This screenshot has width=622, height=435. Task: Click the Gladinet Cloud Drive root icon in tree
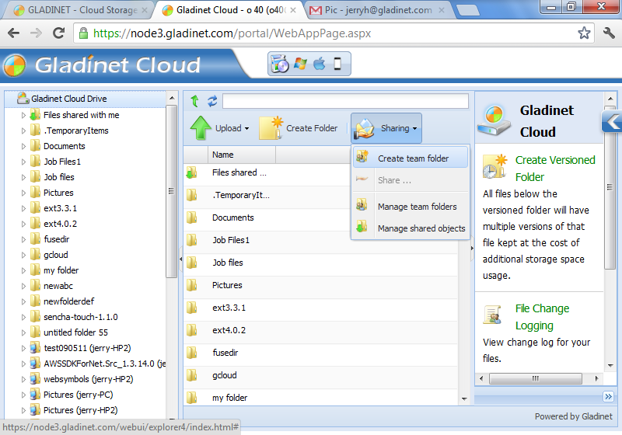click(23, 98)
